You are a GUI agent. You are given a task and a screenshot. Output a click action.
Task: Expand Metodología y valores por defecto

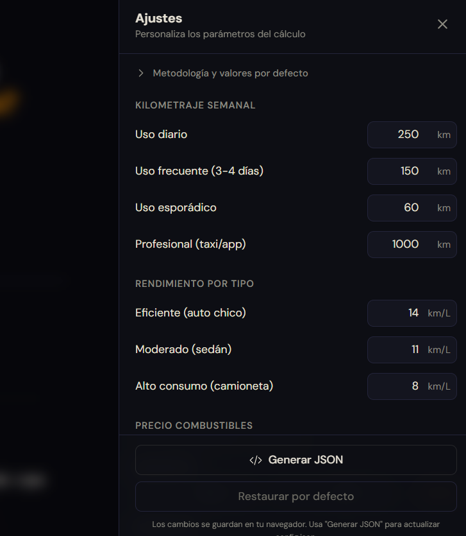click(222, 73)
